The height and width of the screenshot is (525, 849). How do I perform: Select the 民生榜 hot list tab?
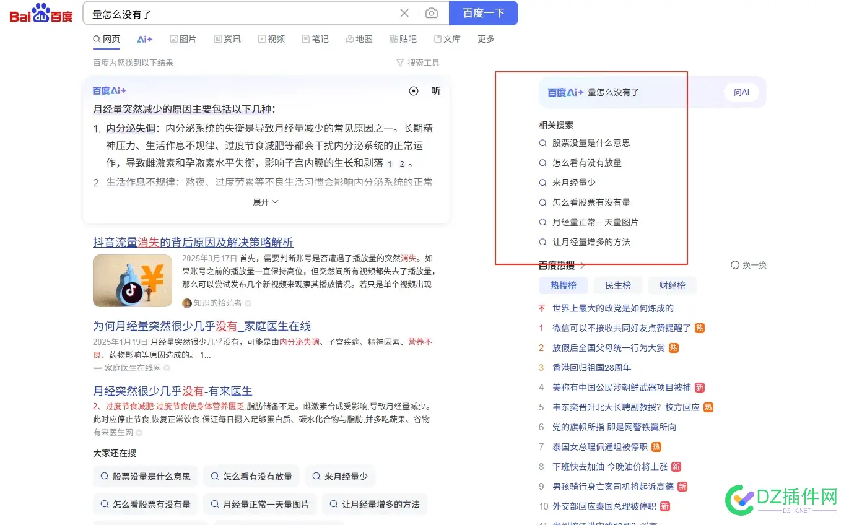pyautogui.click(x=617, y=285)
